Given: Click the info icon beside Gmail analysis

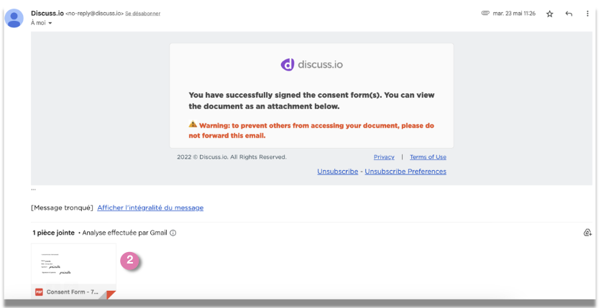Looking at the screenshot, I should [173, 233].
